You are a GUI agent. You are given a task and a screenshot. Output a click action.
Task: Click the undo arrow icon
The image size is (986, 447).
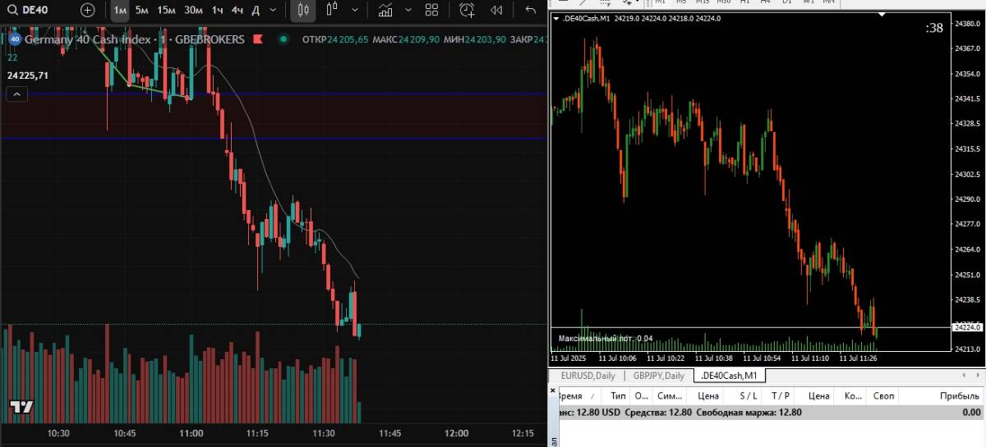click(531, 10)
